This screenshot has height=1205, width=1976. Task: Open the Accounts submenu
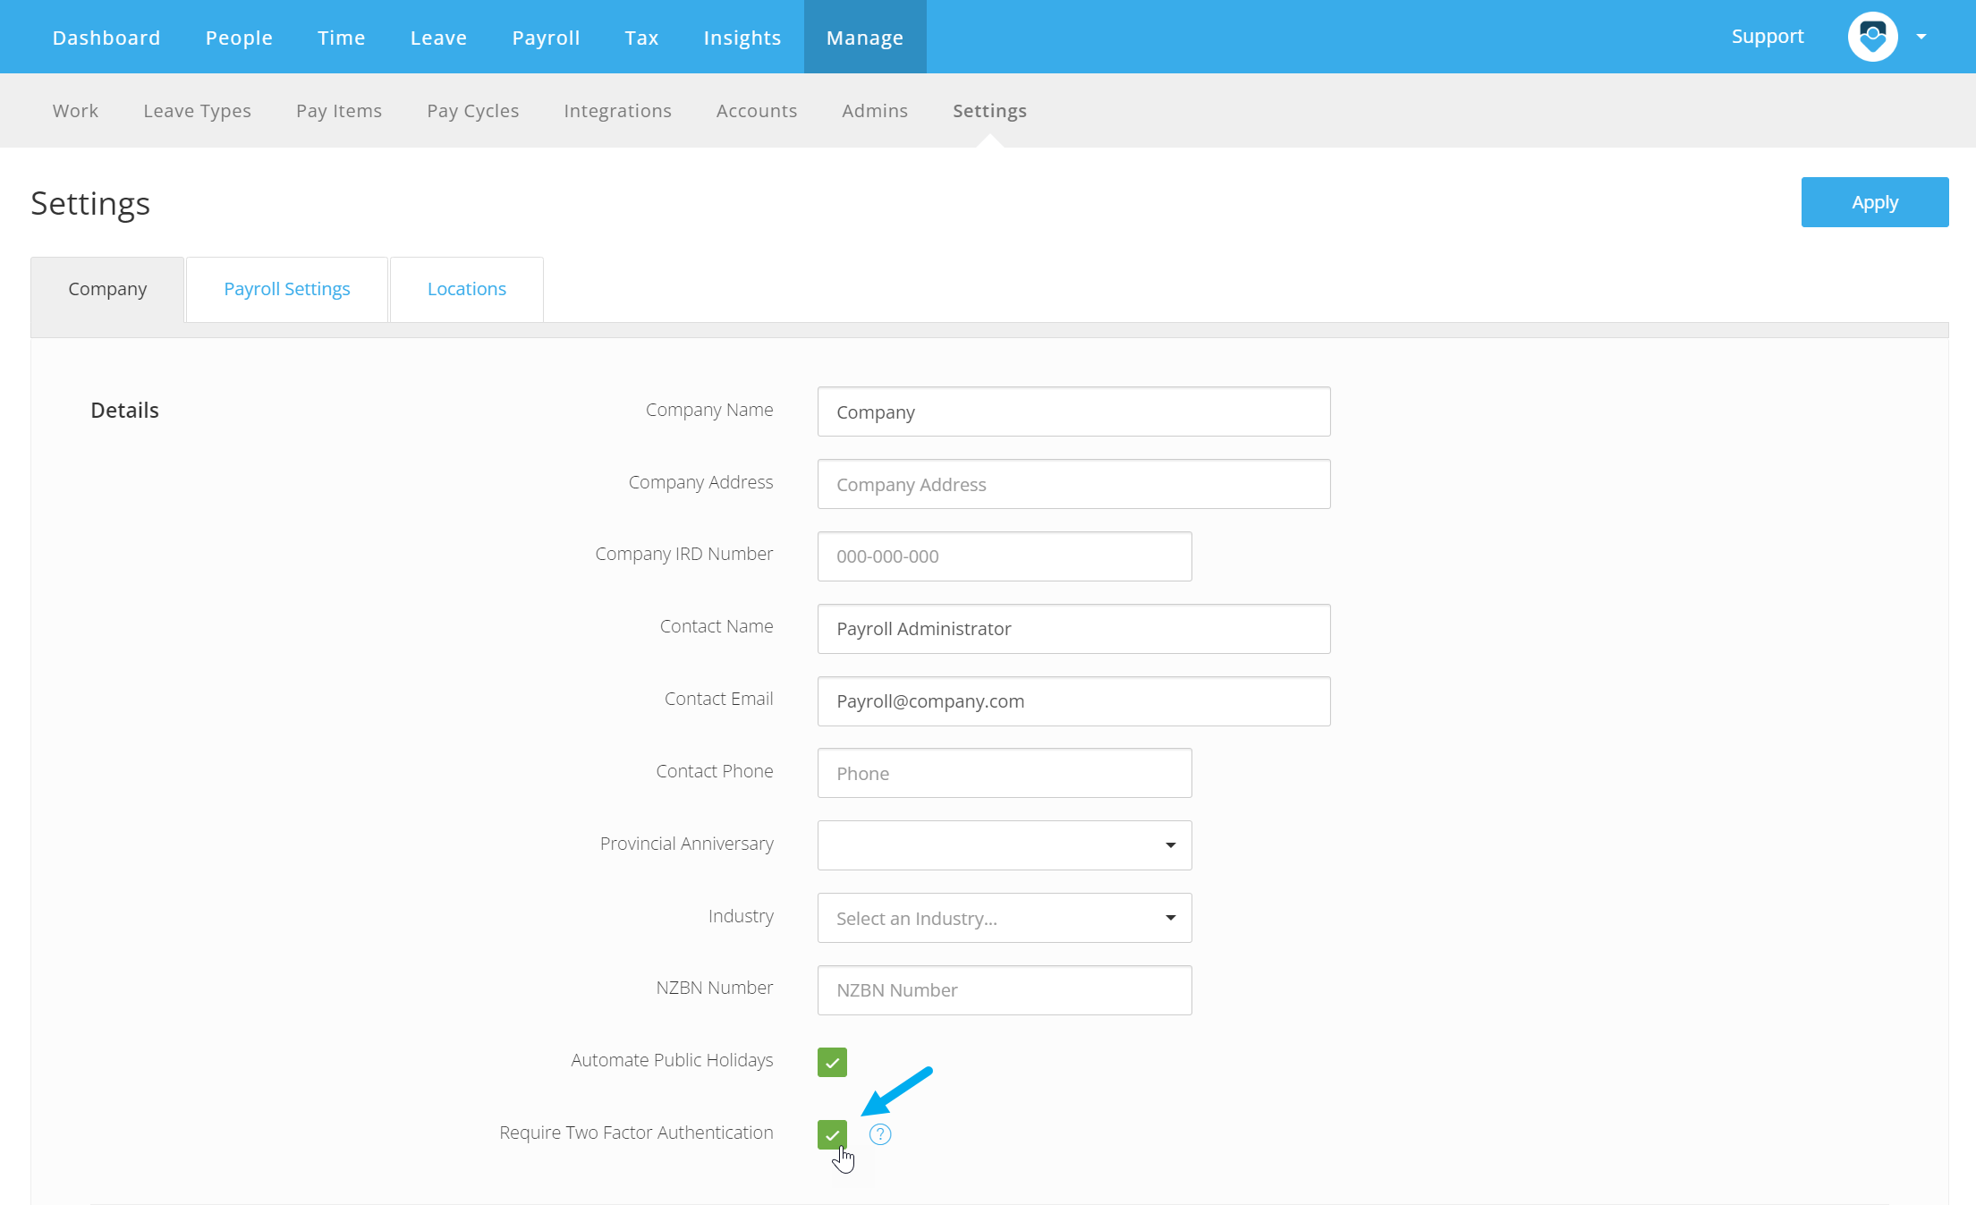[757, 111]
